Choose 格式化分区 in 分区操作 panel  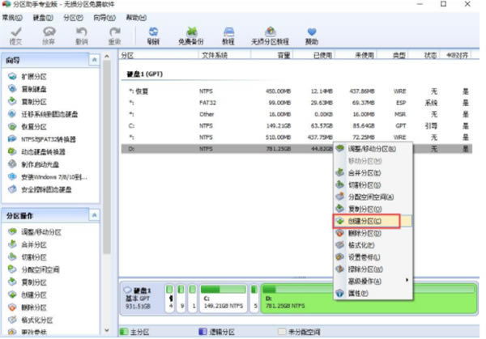(x=31, y=320)
